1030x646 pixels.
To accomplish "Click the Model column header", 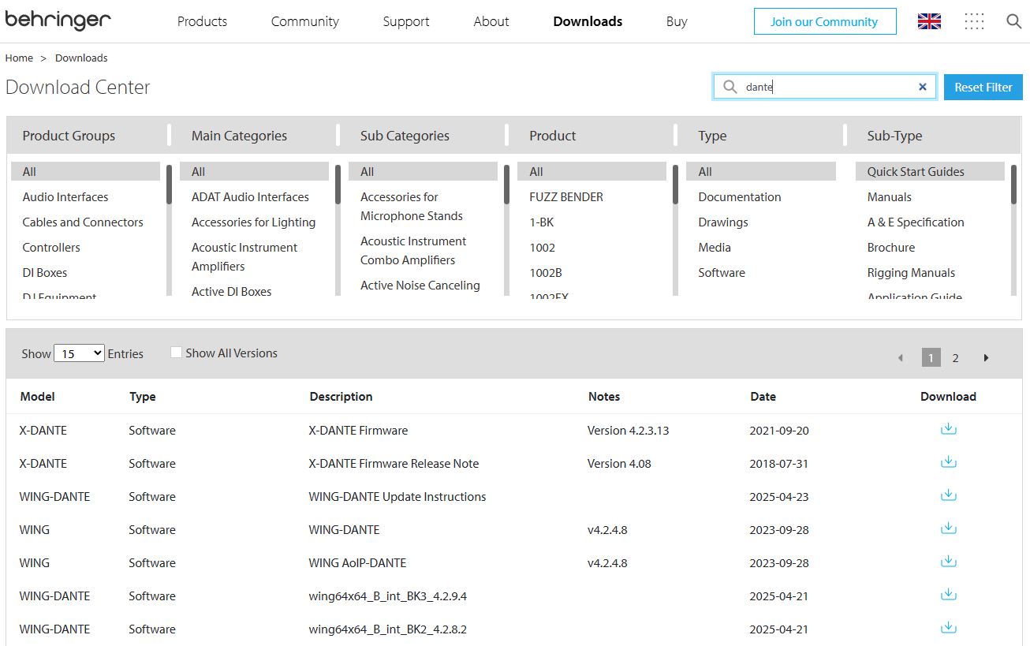I will point(37,397).
